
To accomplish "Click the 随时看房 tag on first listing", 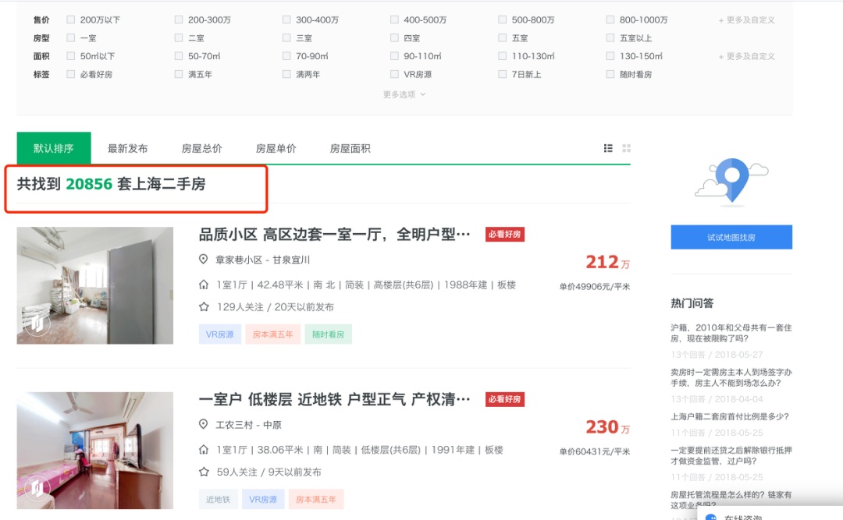I will pos(328,334).
